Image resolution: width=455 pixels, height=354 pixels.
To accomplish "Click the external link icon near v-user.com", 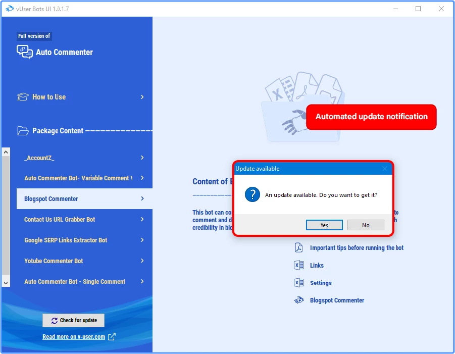I will click(x=112, y=337).
